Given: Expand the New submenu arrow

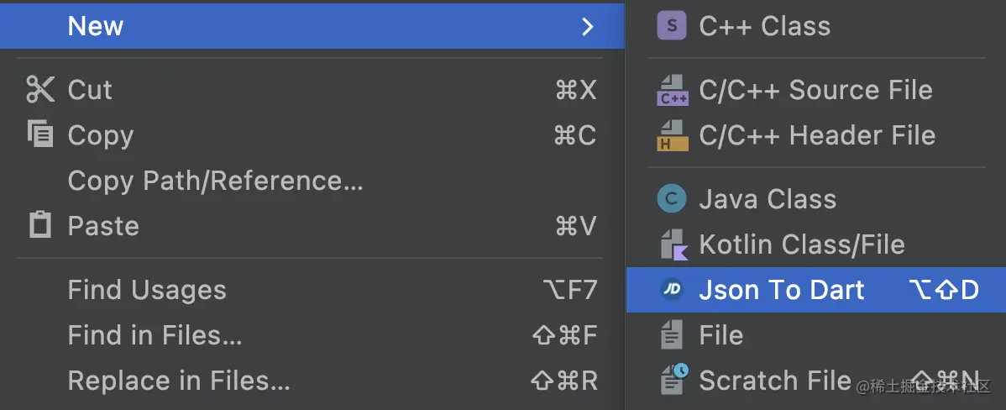Looking at the screenshot, I should [587, 26].
